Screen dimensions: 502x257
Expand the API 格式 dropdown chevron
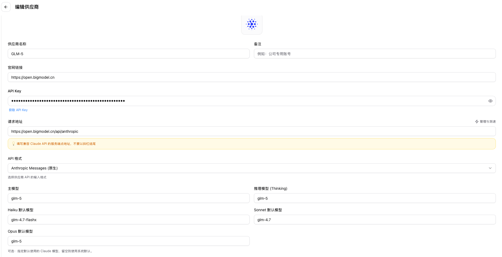pos(490,168)
